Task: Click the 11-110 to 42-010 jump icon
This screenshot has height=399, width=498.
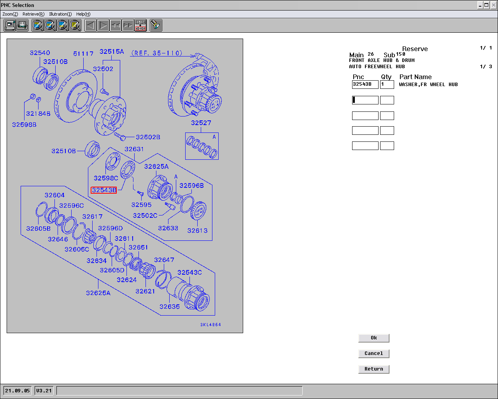Action: click(140, 25)
